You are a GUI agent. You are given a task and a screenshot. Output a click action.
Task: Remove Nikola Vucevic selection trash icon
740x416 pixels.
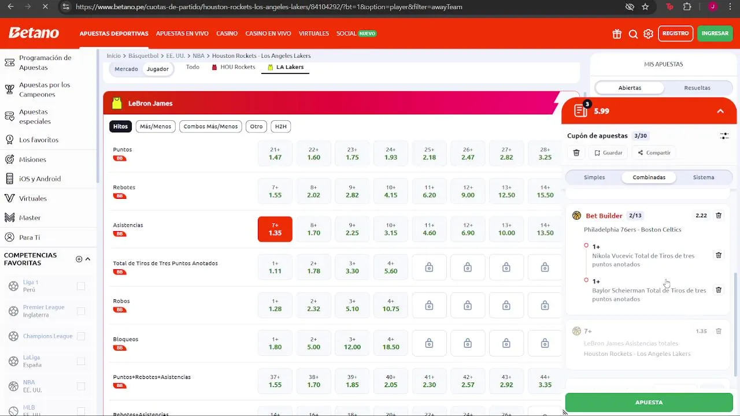pyautogui.click(x=719, y=255)
